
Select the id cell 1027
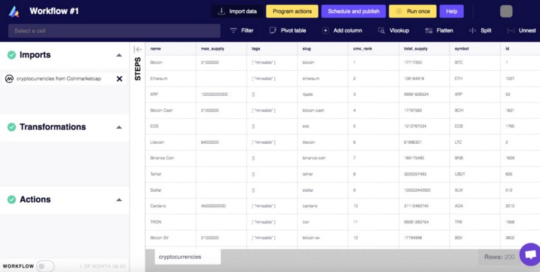coord(520,78)
